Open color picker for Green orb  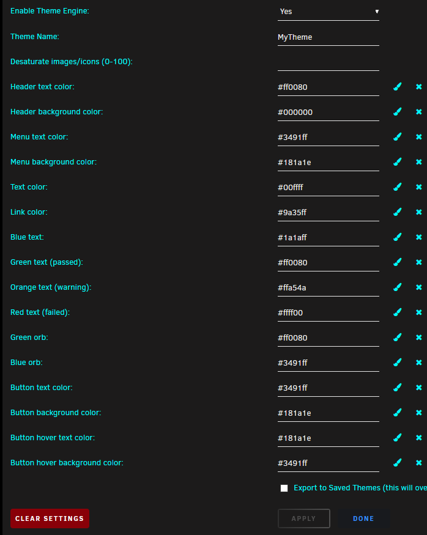[x=397, y=337]
